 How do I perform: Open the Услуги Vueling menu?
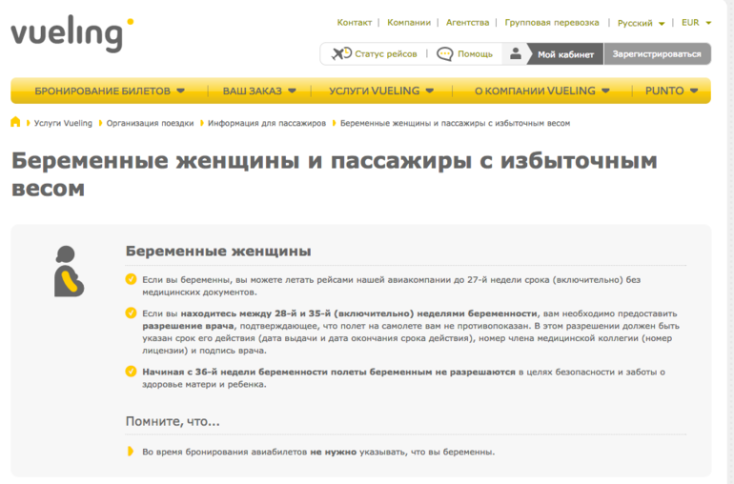pyautogui.click(x=381, y=91)
